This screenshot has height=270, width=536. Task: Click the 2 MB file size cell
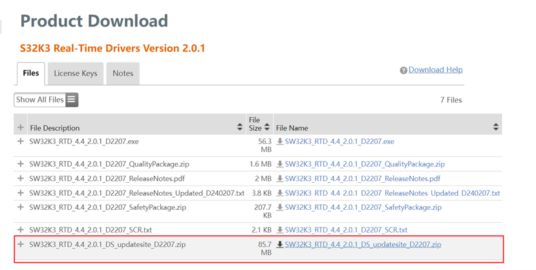[x=263, y=178]
